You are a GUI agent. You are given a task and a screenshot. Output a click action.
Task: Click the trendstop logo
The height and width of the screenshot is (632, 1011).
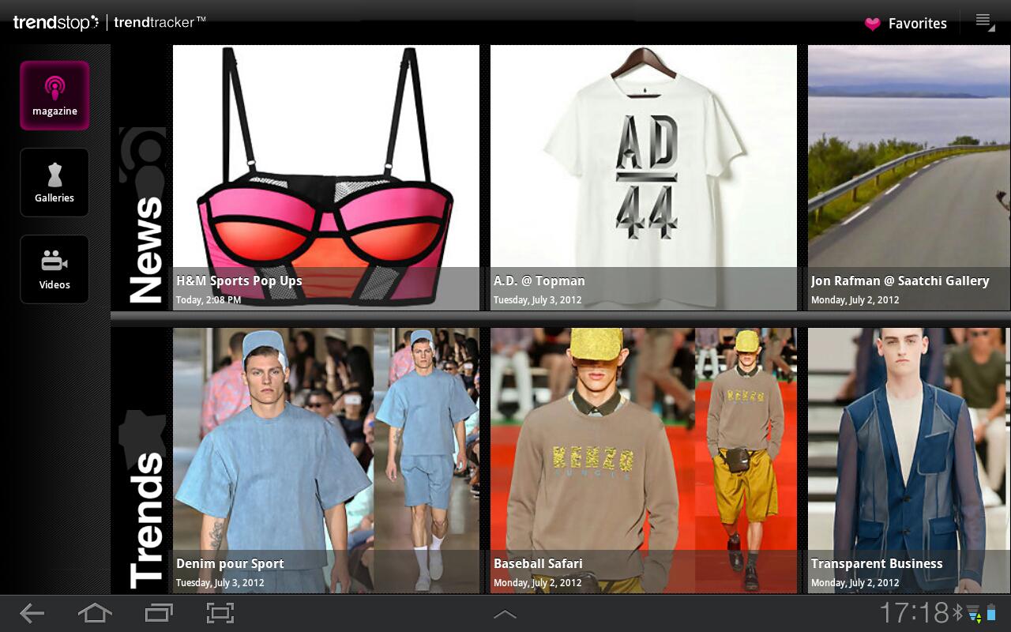pyautogui.click(x=56, y=22)
